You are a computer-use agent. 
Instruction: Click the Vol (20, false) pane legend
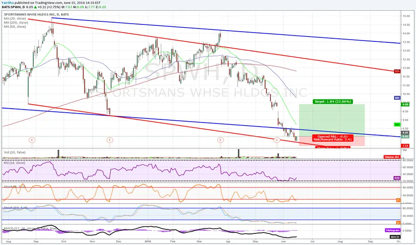click(x=15, y=152)
